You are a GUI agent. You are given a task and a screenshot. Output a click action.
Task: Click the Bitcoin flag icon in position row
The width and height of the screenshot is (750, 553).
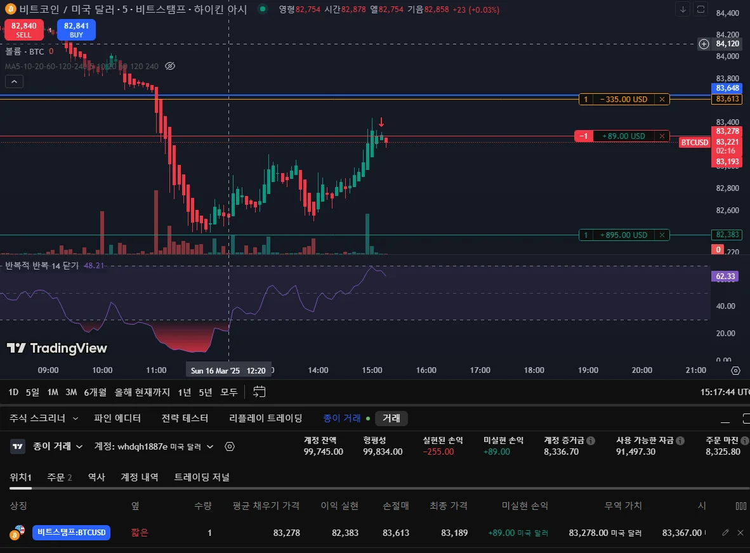coord(16,533)
